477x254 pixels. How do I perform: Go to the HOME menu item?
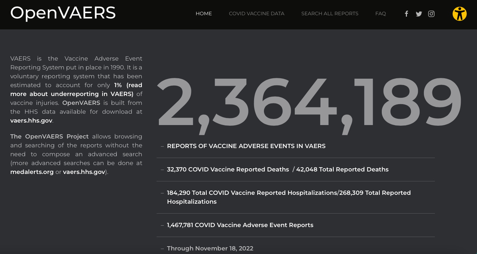204,14
